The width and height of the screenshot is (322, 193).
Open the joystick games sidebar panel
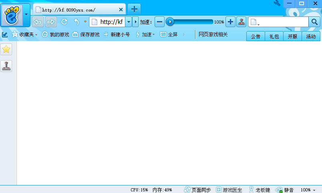(6, 66)
